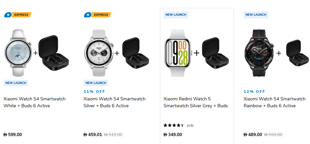Click the New Launch badge on the Rainbow watch
Screen dimensions: 310x144
(256, 15)
